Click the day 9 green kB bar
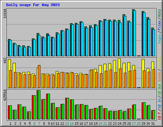This screenshot has width=163, height=127. click(49, 107)
